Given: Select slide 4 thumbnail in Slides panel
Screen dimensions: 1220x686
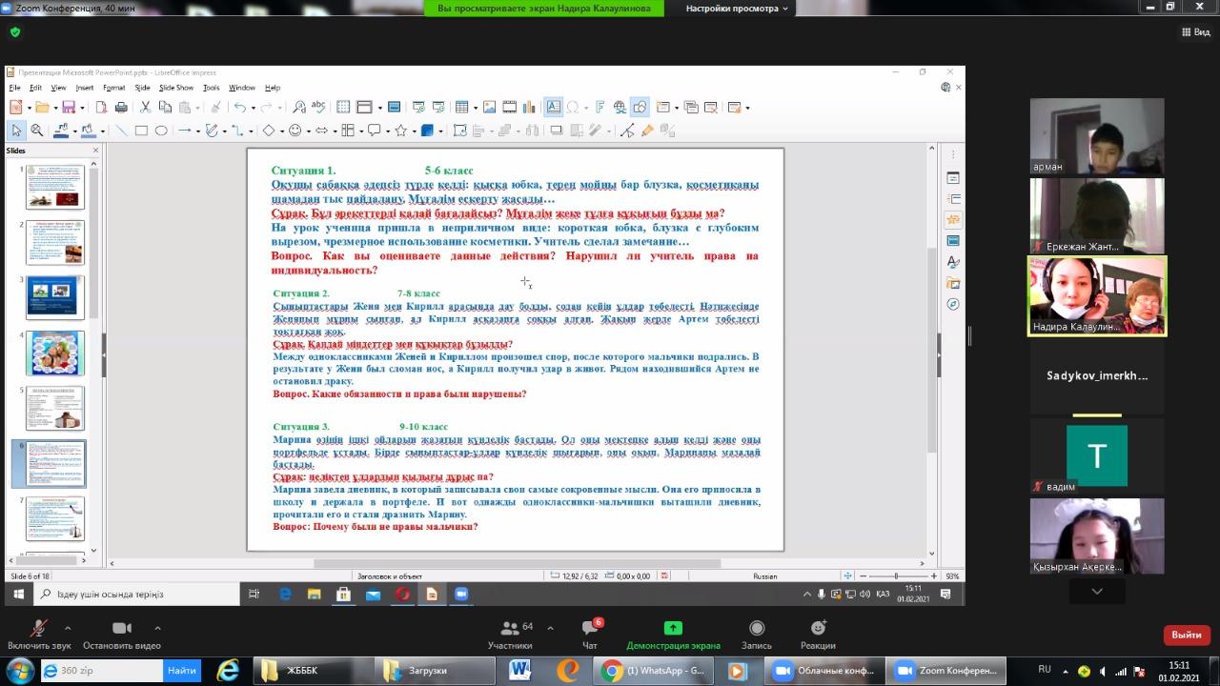Looking at the screenshot, I should (x=55, y=353).
